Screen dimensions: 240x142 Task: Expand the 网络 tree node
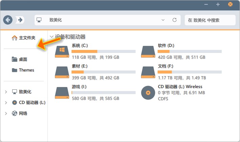pyautogui.click(x=6, y=113)
